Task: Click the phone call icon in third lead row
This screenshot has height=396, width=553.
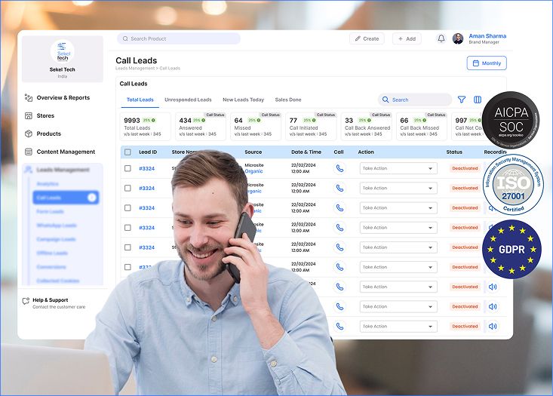Action: pos(339,207)
